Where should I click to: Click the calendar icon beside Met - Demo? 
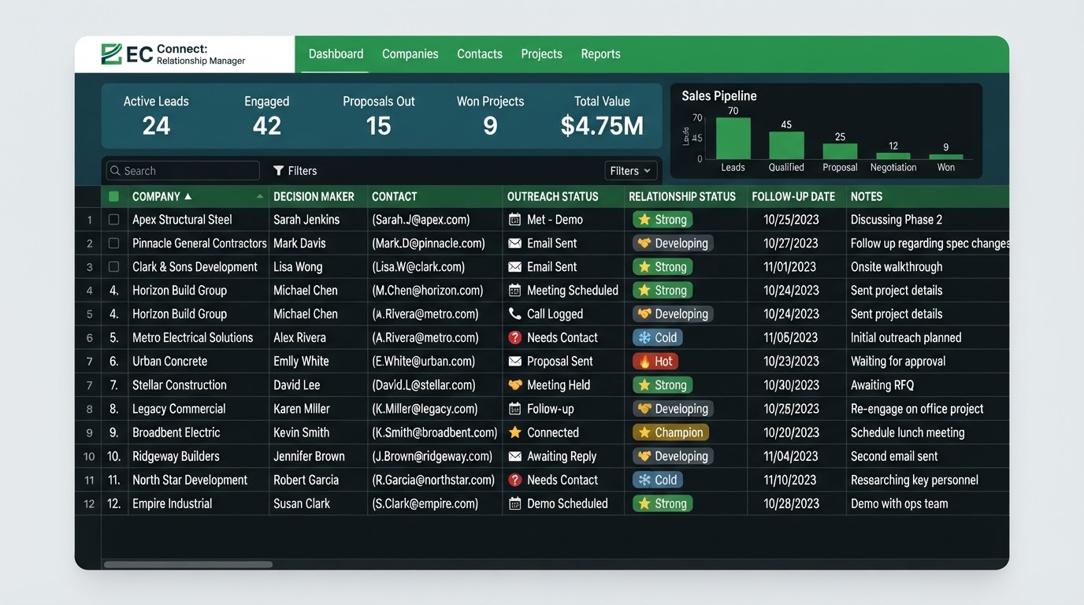[515, 220]
